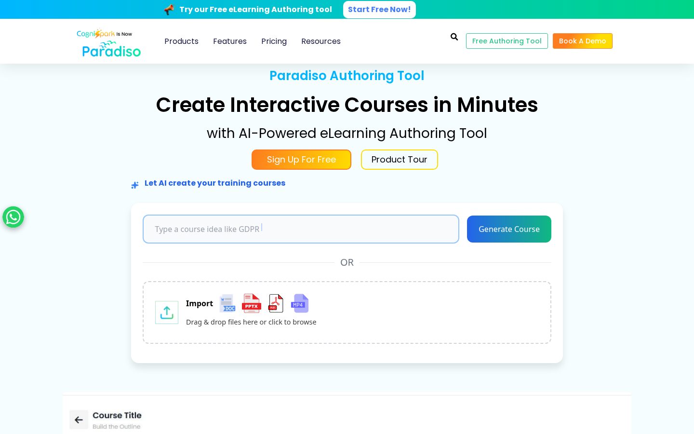Click Start Free Now! button
The height and width of the screenshot is (434, 694).
(x=379, y=10)
